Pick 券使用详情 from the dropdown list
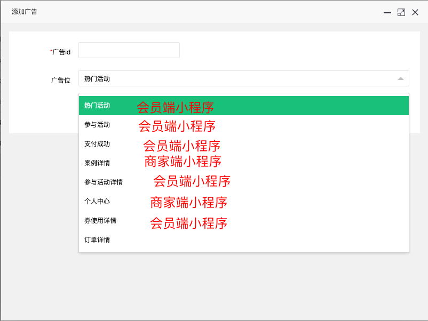The image size is (428, 321). [244, 221]
